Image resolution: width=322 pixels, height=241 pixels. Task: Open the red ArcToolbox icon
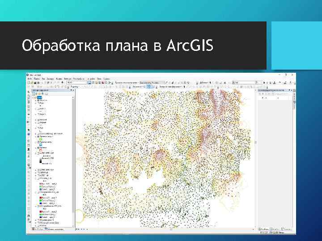click(x=103, y=83)
